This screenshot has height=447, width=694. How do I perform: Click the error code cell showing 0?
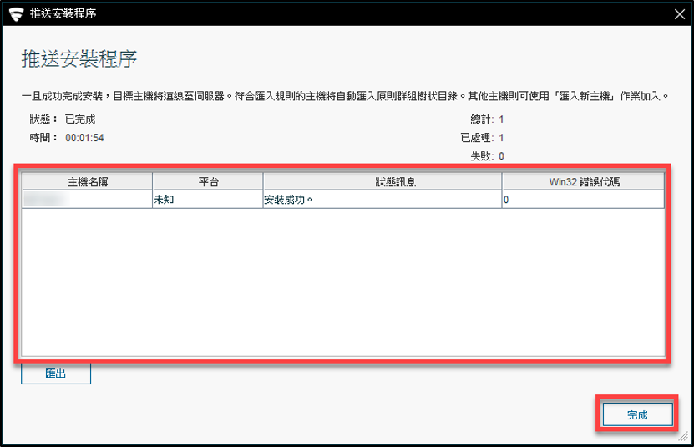point(582,200)
